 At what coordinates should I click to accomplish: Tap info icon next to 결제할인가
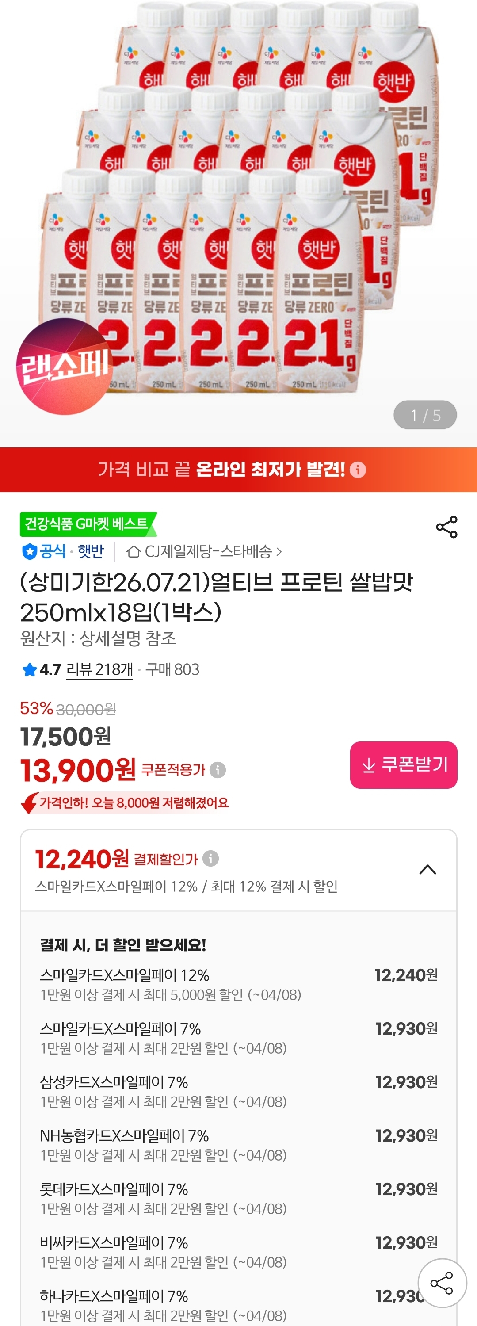point(210,858)
